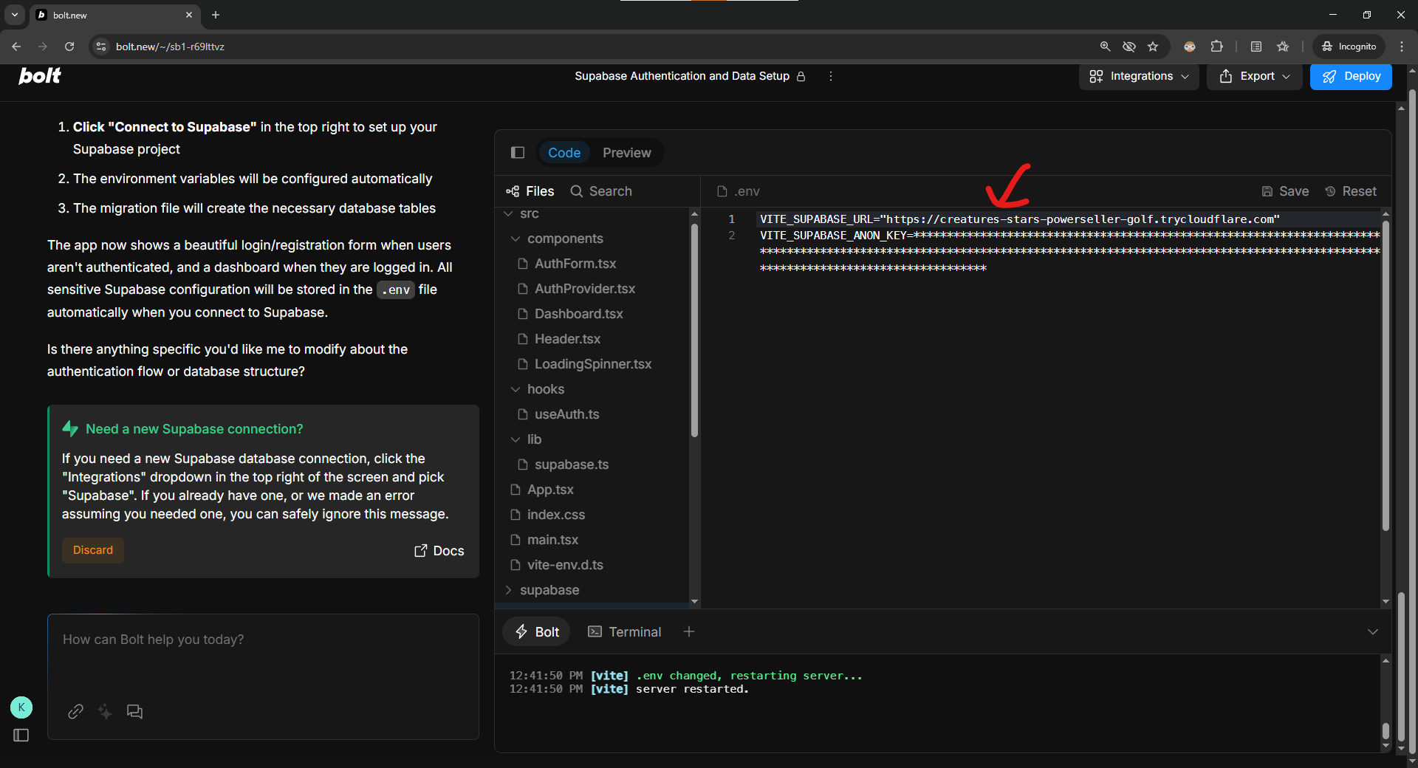Viewport: 1418px width, 768px height.
Task: Expand the supabase folder
Action: 549,590
